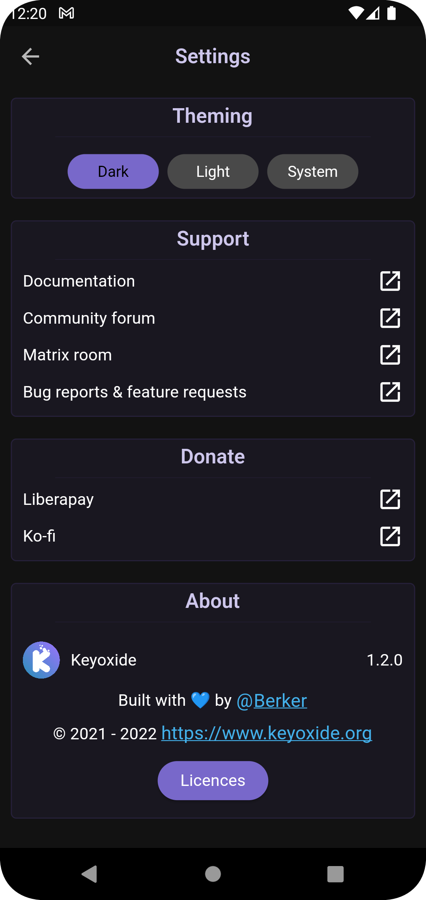Tap the Liberapay donate entry
426x900 pixels.
tap(59, 499)
